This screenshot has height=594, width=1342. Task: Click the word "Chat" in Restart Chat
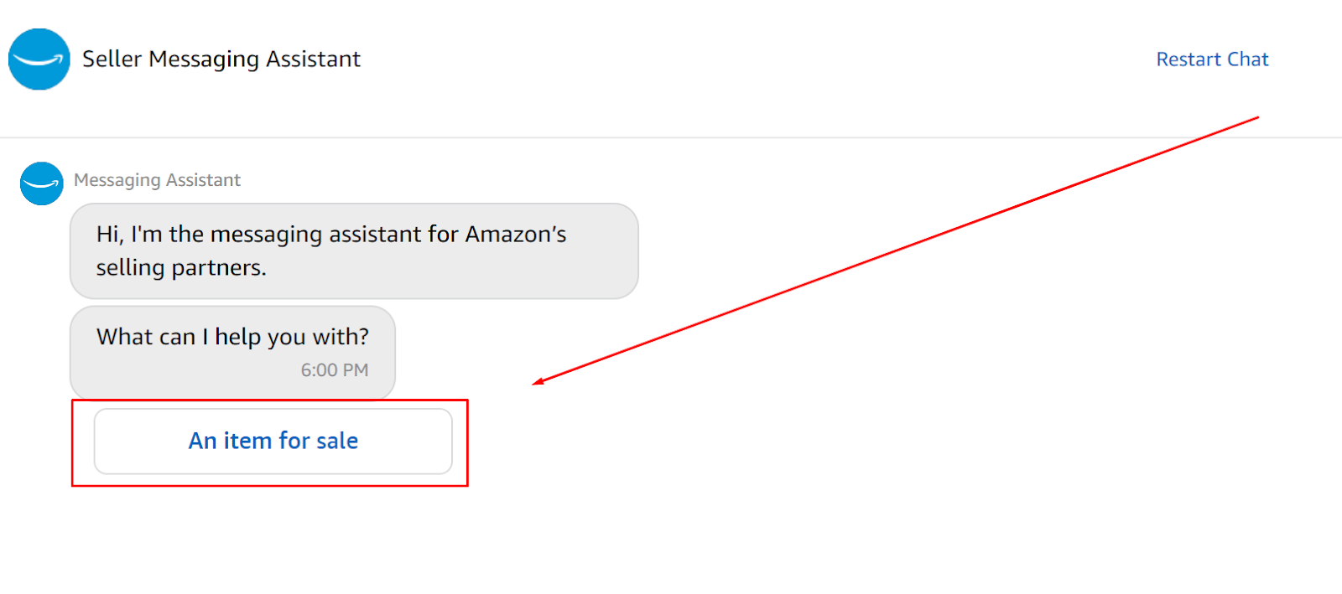1247,59
